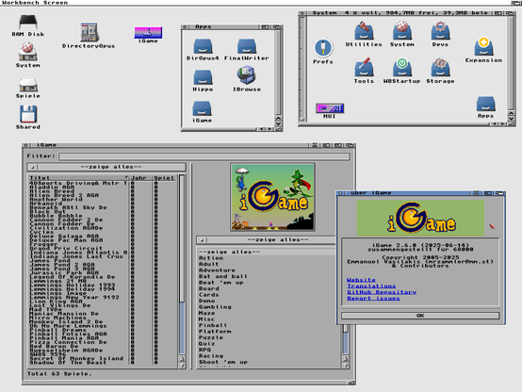Select RPG in genre list
This screenshot has width=522, height=392.
click(x=204, y=350)
